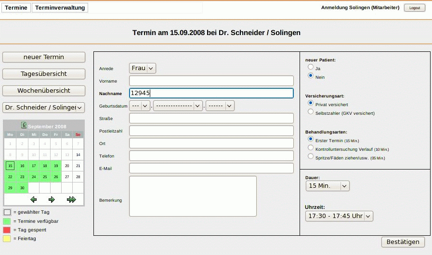Click the double right arrow in calendar
The width and height of the screenshot is (432, 255).
point(71,199)
